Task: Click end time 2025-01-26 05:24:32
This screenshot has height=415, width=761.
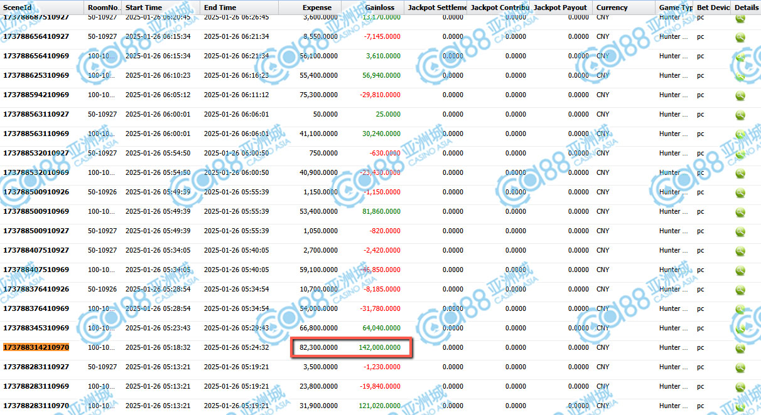Action: click(x=236, y=347)
